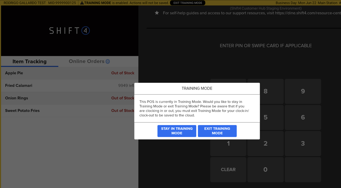Tap the CLEAR key on keypad

[228, 170]
